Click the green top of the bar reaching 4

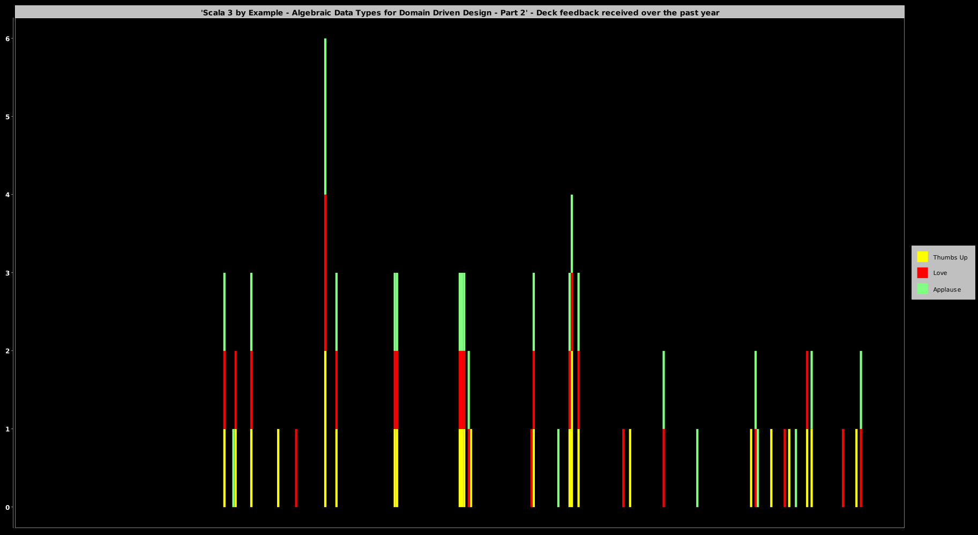(572, 234)
